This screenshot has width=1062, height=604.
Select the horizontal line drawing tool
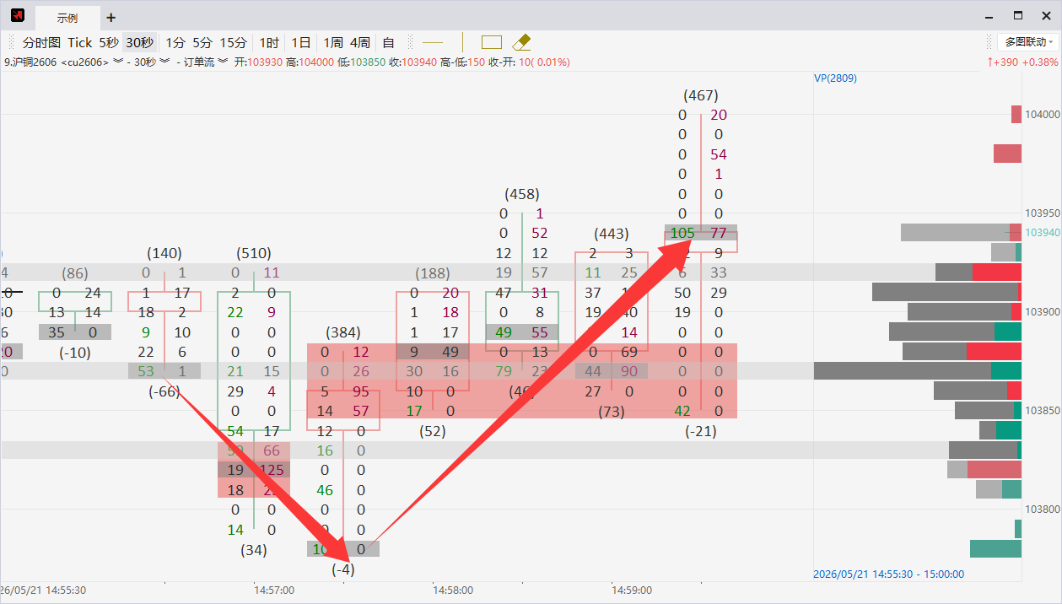coord(433,42)
